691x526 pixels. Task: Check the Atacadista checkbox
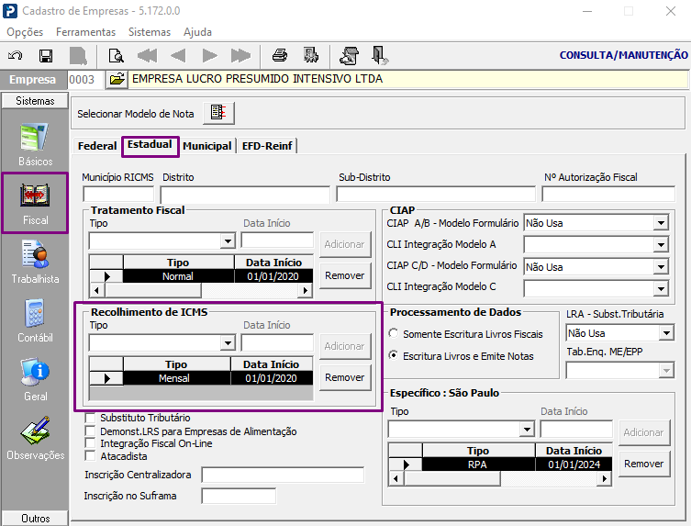point(90,455)
